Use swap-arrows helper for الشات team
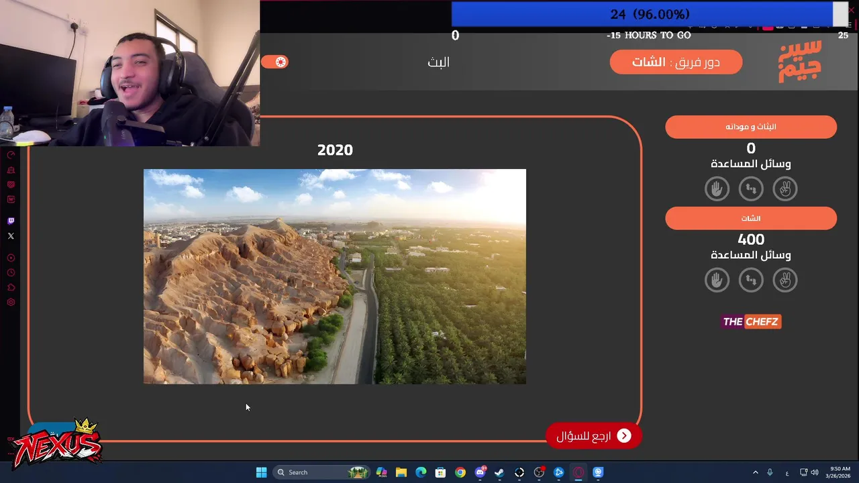The height and width of the screenshot is (483, 859). [751, 280]
